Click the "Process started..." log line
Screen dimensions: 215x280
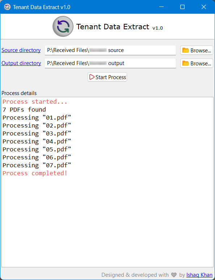coord(35,102)
